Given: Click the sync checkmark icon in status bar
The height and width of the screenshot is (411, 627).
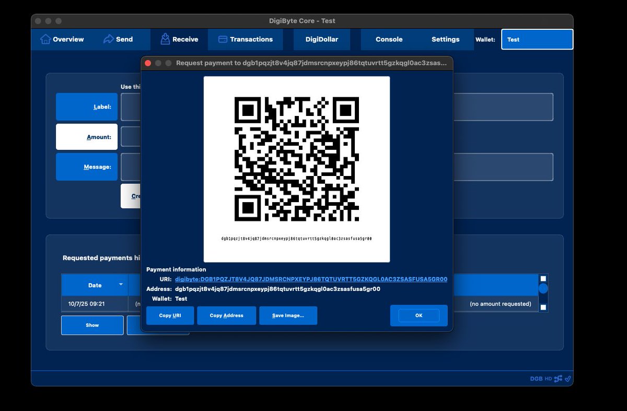Looking at the screenshot, I should tap(568, 379).
